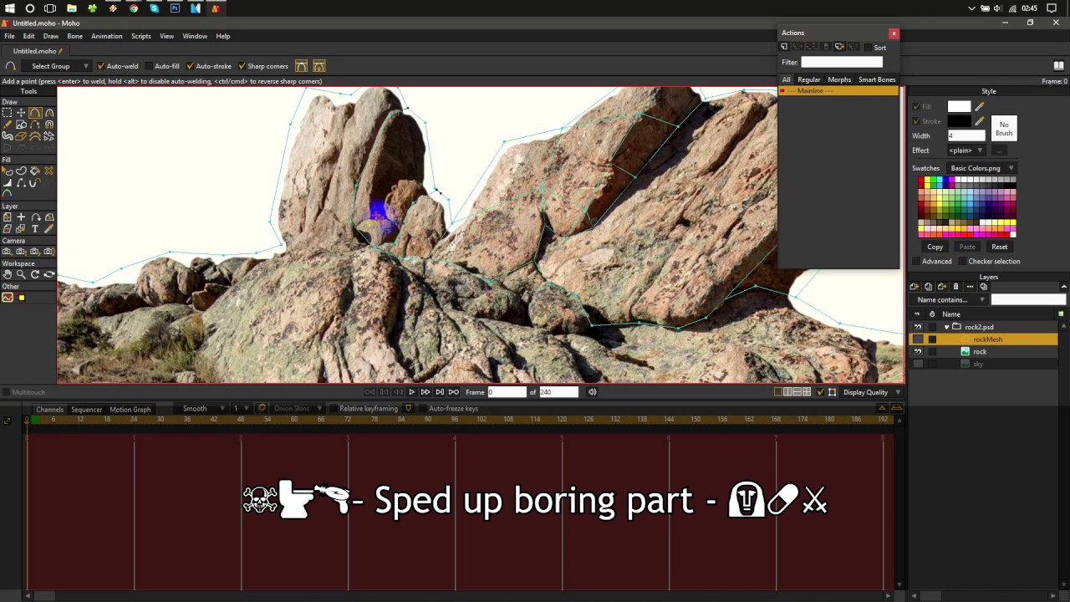Click the New Layer icon in Layers panel
Viewport: 1070px width, 602px height.
pyautogui.click(x=915, y=286)
